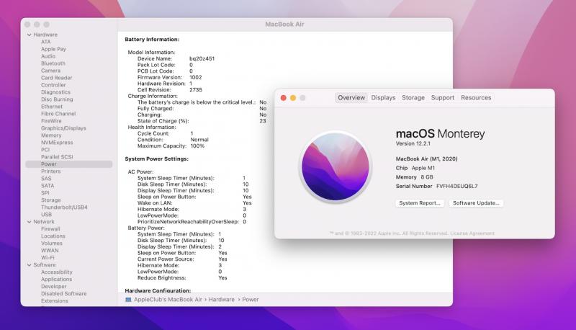This screenshot has width=576, height=330.
Task: Open the Support tab
Action: pos(442,98)
